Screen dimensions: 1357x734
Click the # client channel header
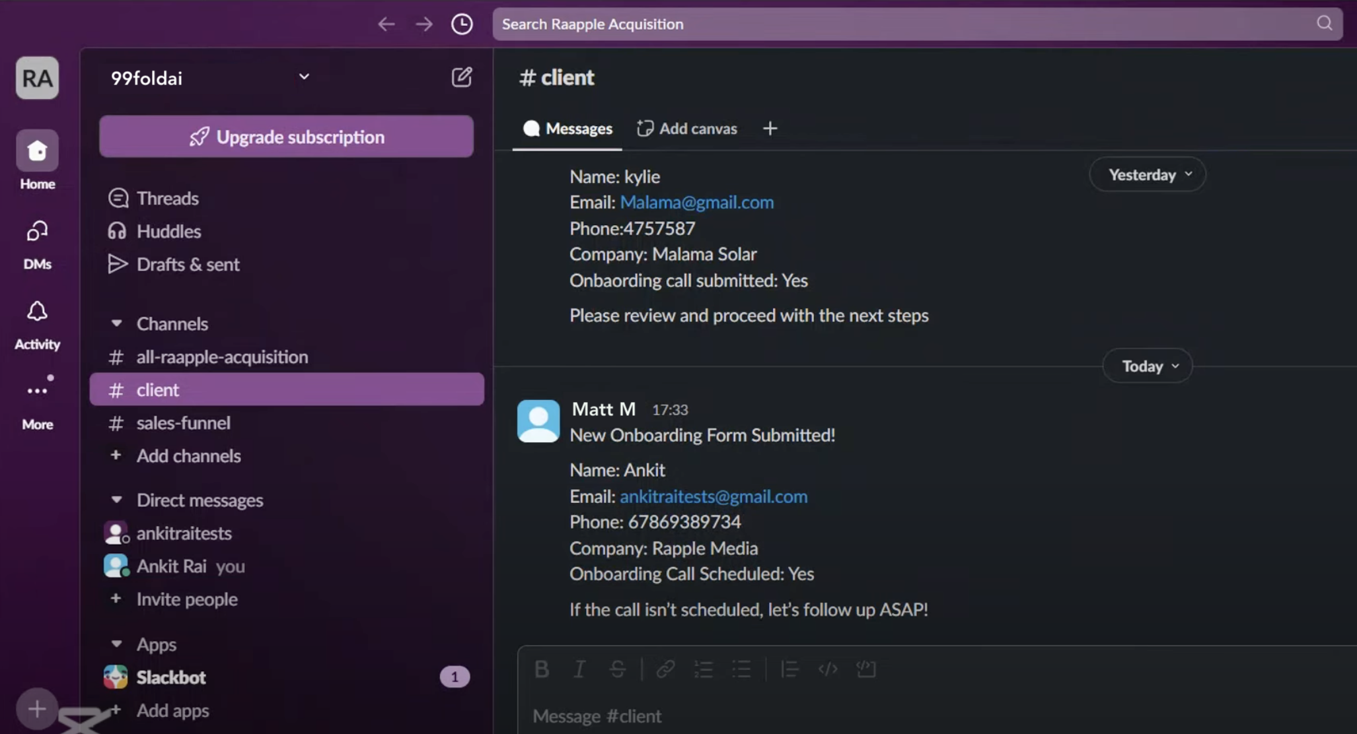pyautogui.click(x=557, y=78)
